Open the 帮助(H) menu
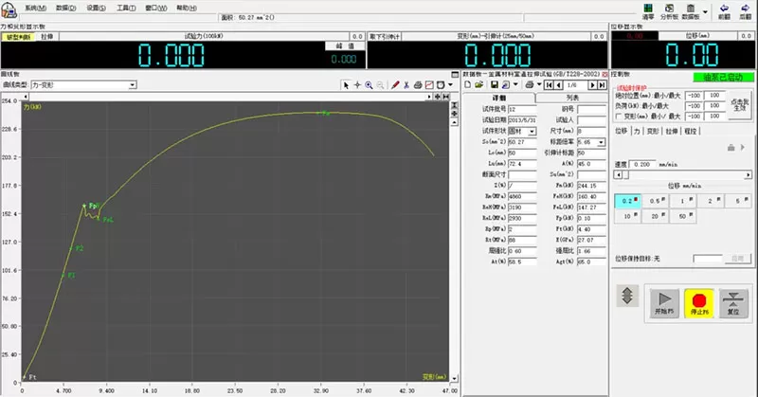 coord(187,8)
